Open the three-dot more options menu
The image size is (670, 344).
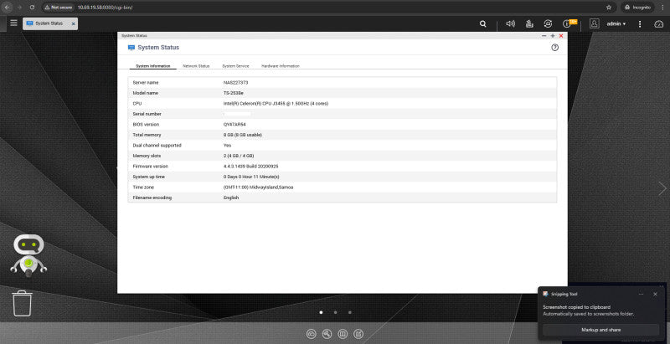(x=640, y=24)
